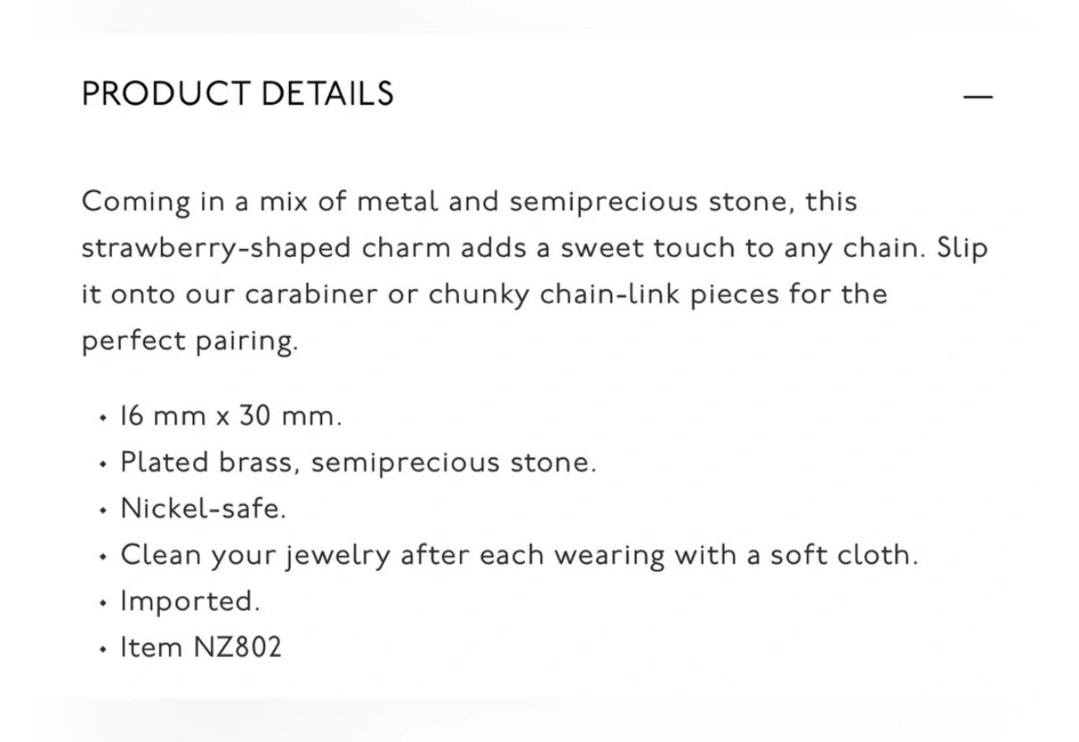Click "perfect pairing." ending the paragraph
This screenshot has height=742, width=1079.
[x=190, y=342]
